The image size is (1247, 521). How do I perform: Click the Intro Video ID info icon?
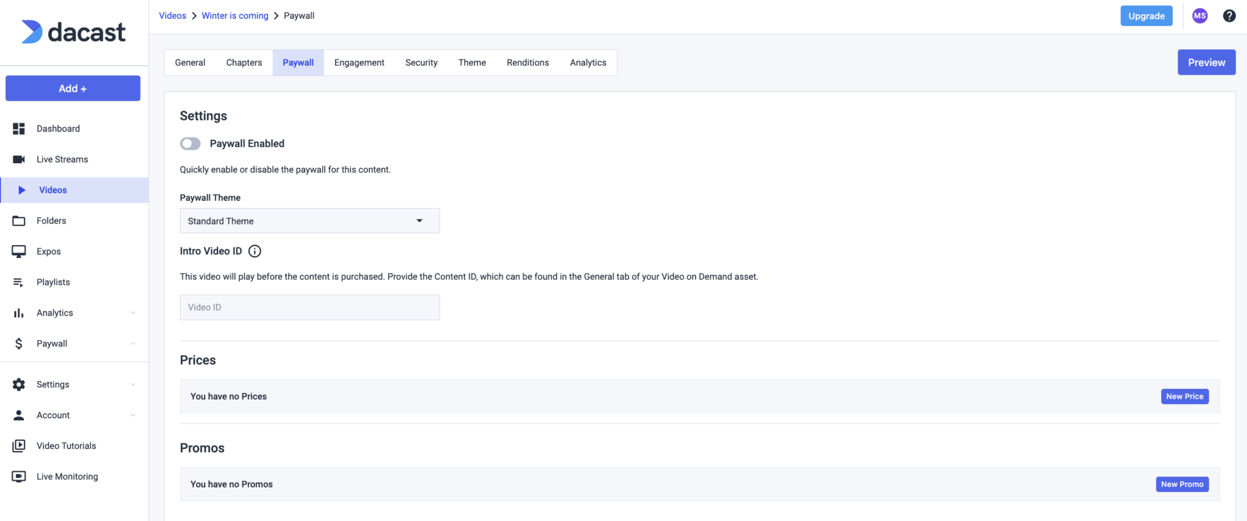(255, 251)
